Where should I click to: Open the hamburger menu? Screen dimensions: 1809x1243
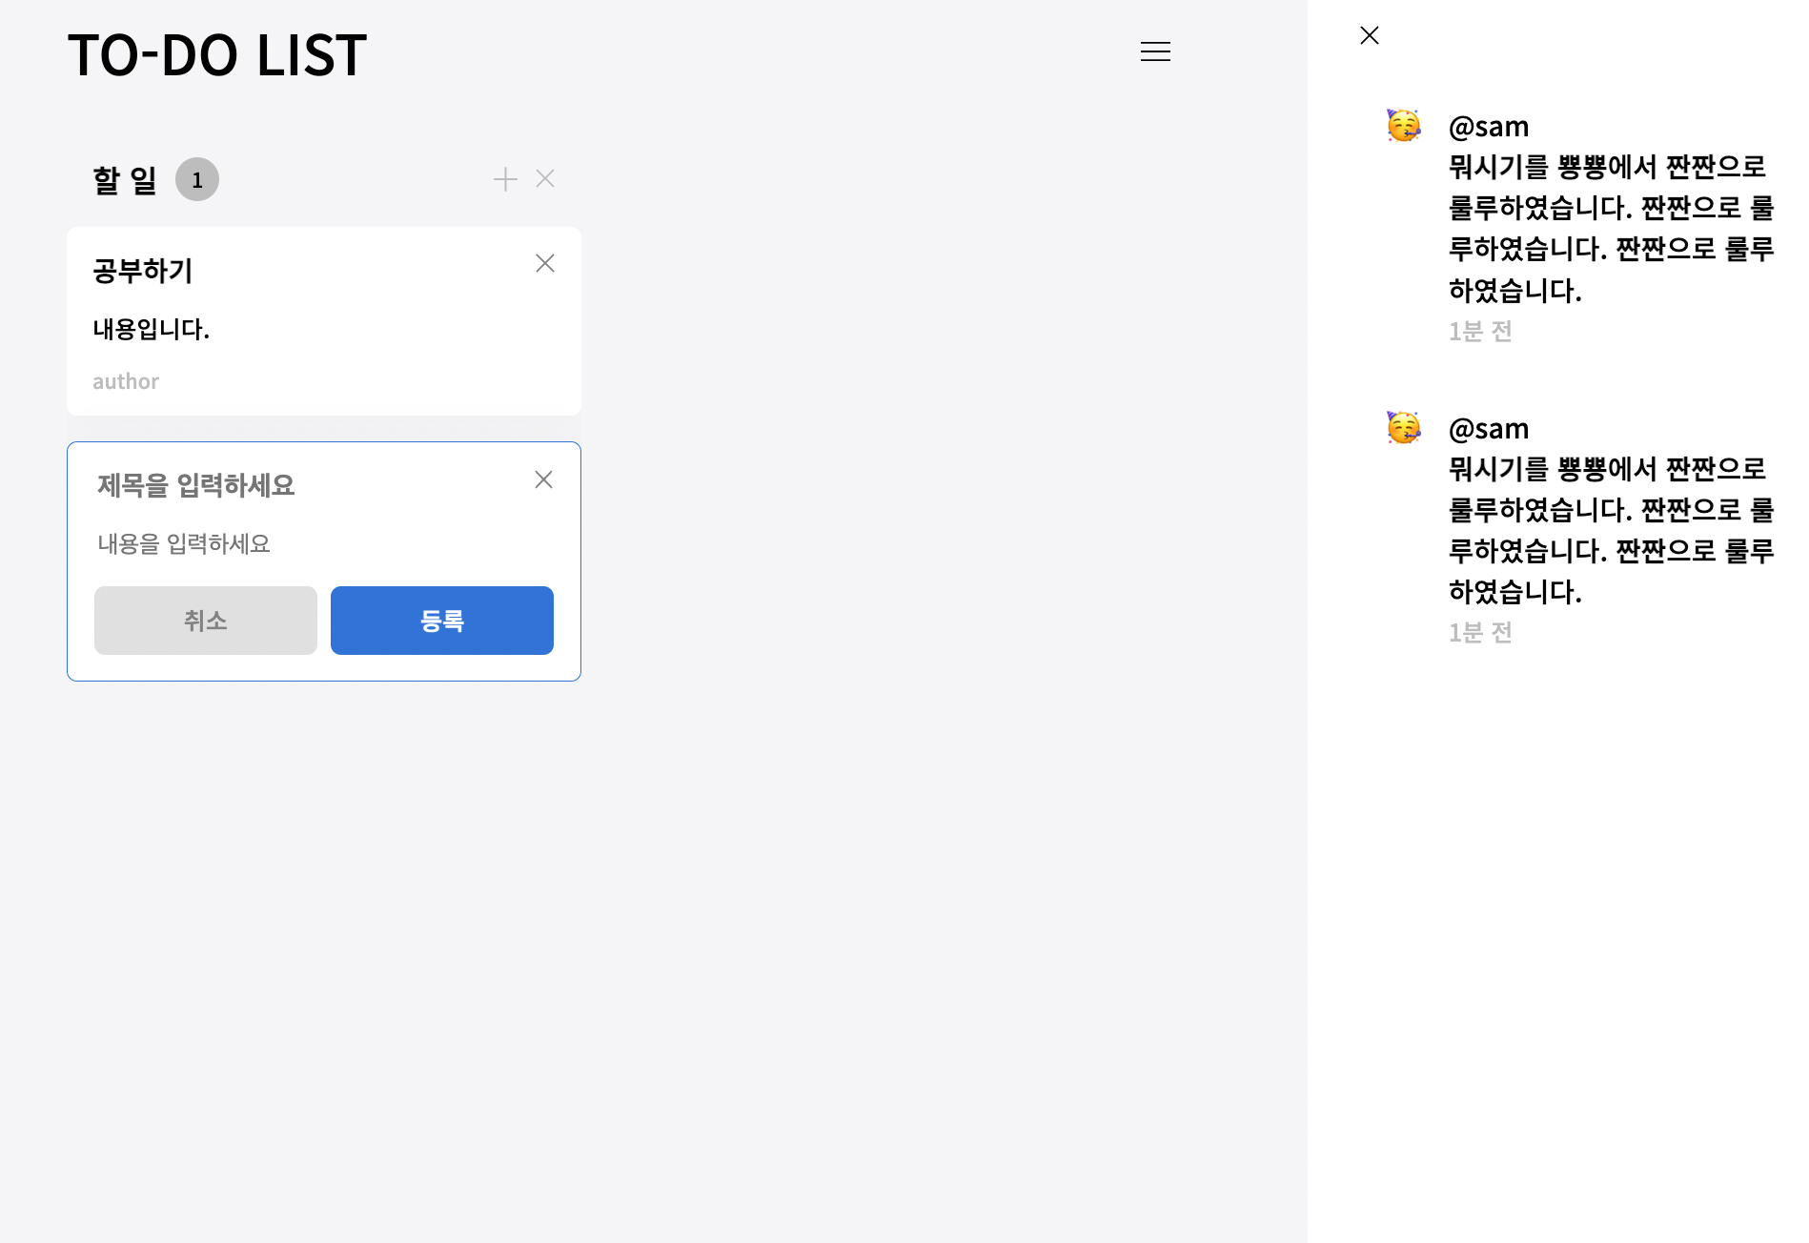(1155, 52)
